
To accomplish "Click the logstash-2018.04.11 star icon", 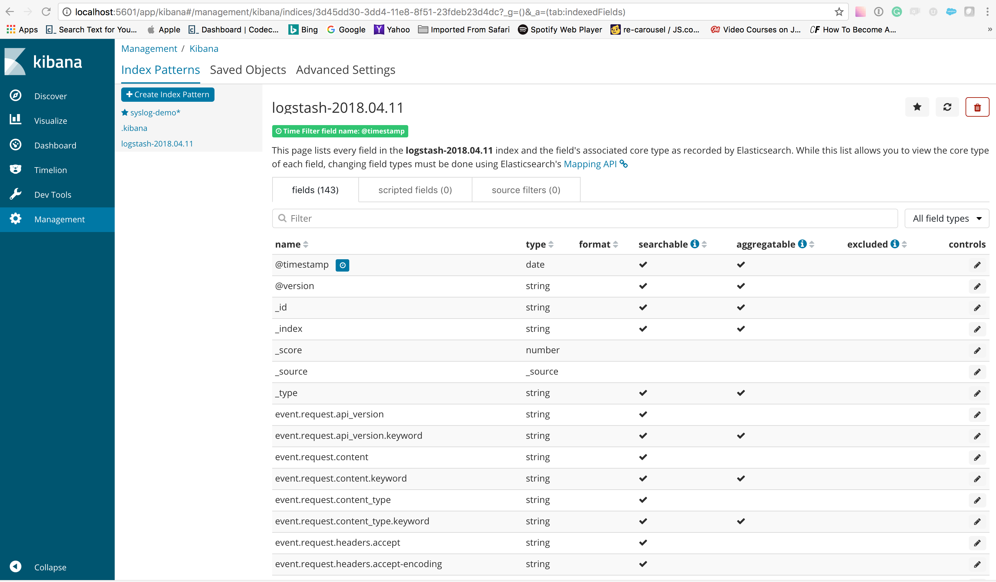I will [917, 107].
